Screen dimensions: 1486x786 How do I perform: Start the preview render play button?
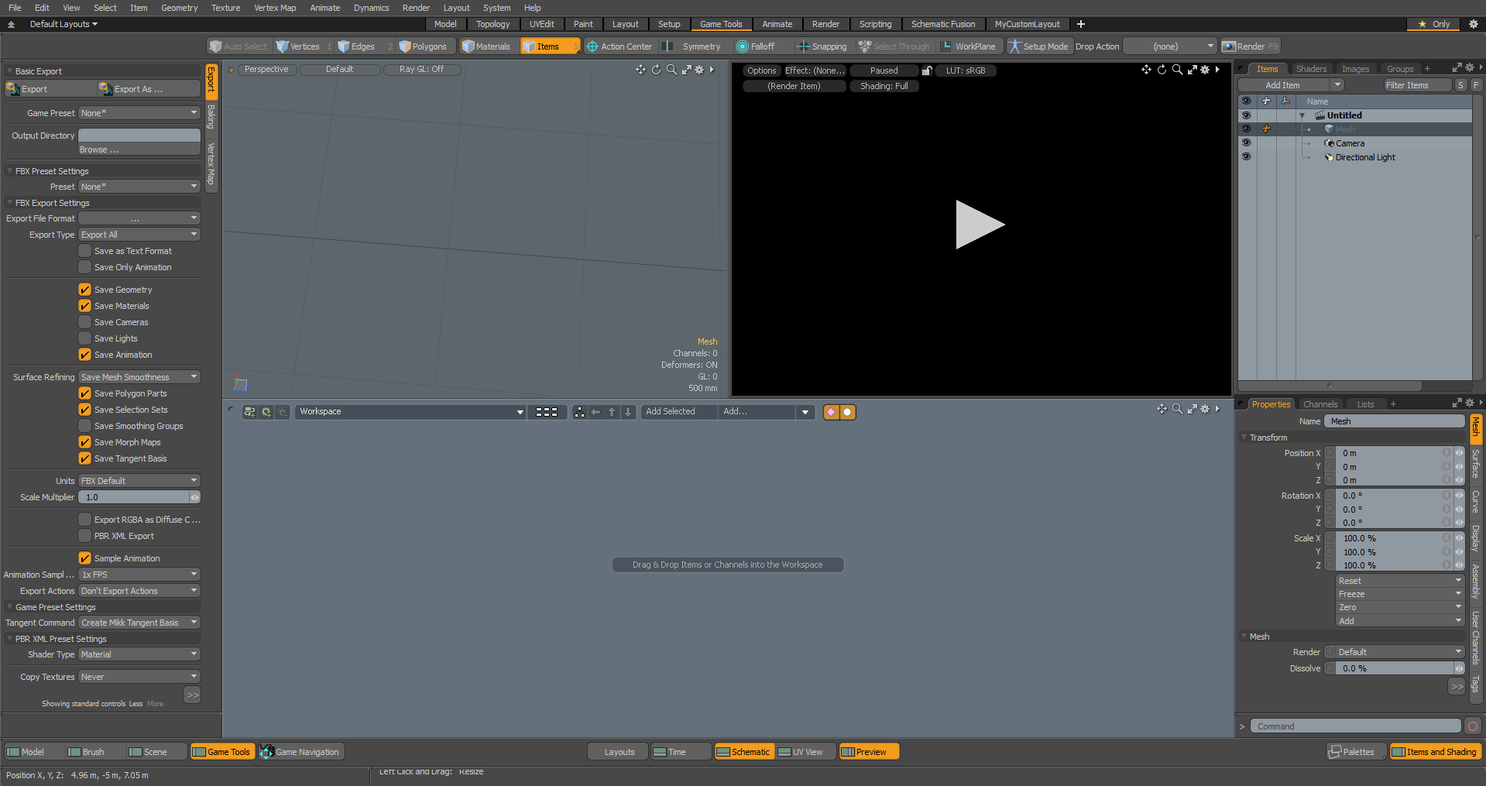click(979, 225)
